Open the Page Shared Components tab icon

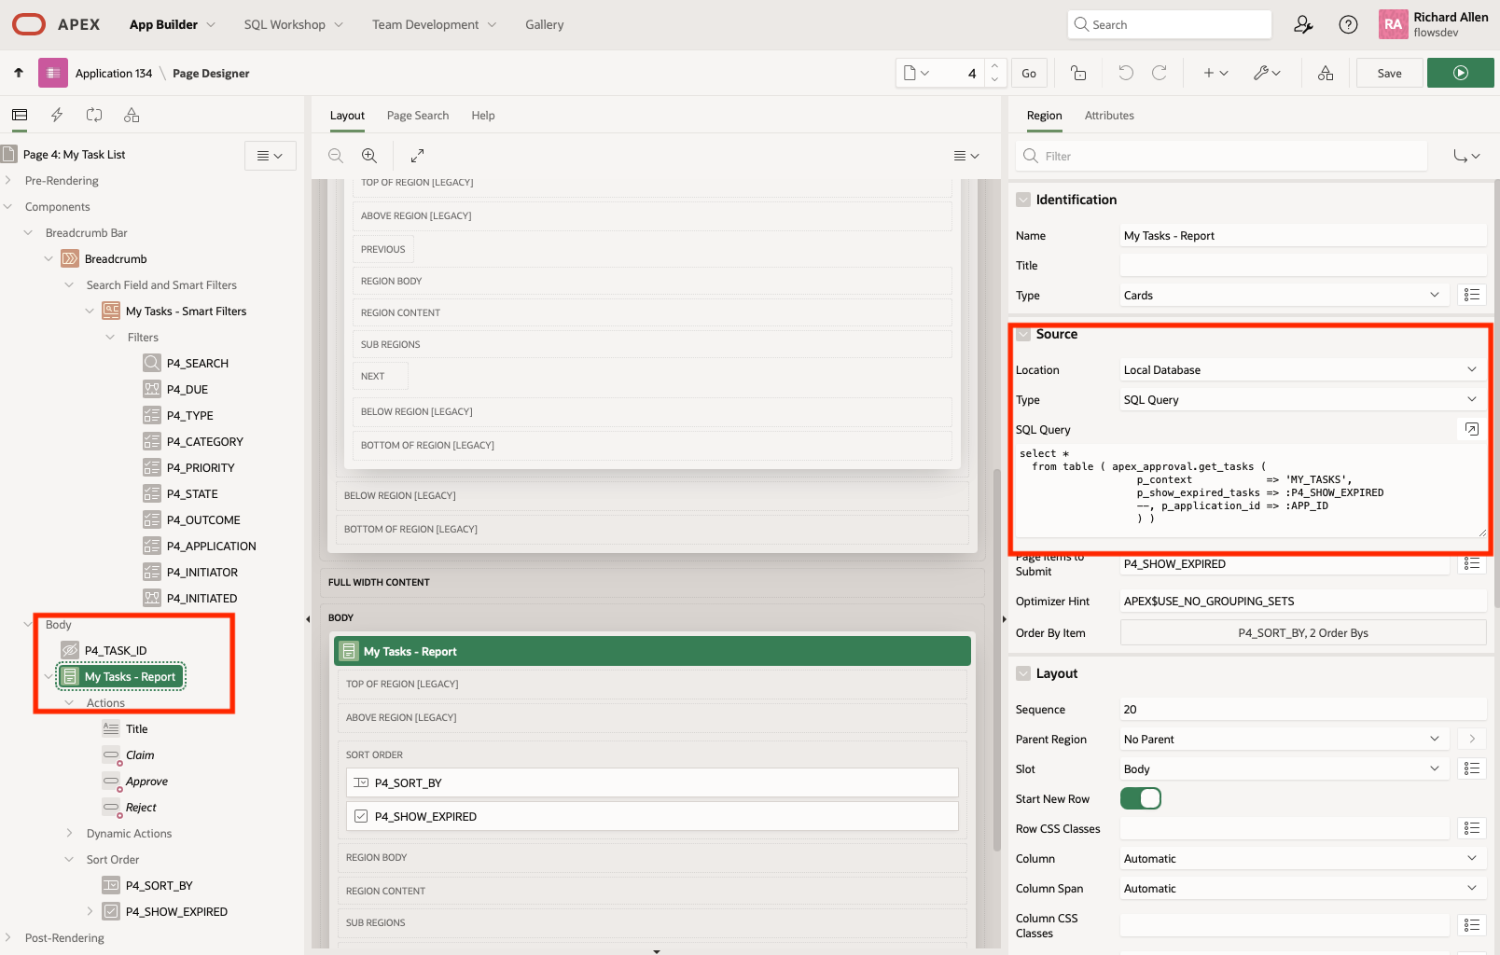tap(132, 115)
